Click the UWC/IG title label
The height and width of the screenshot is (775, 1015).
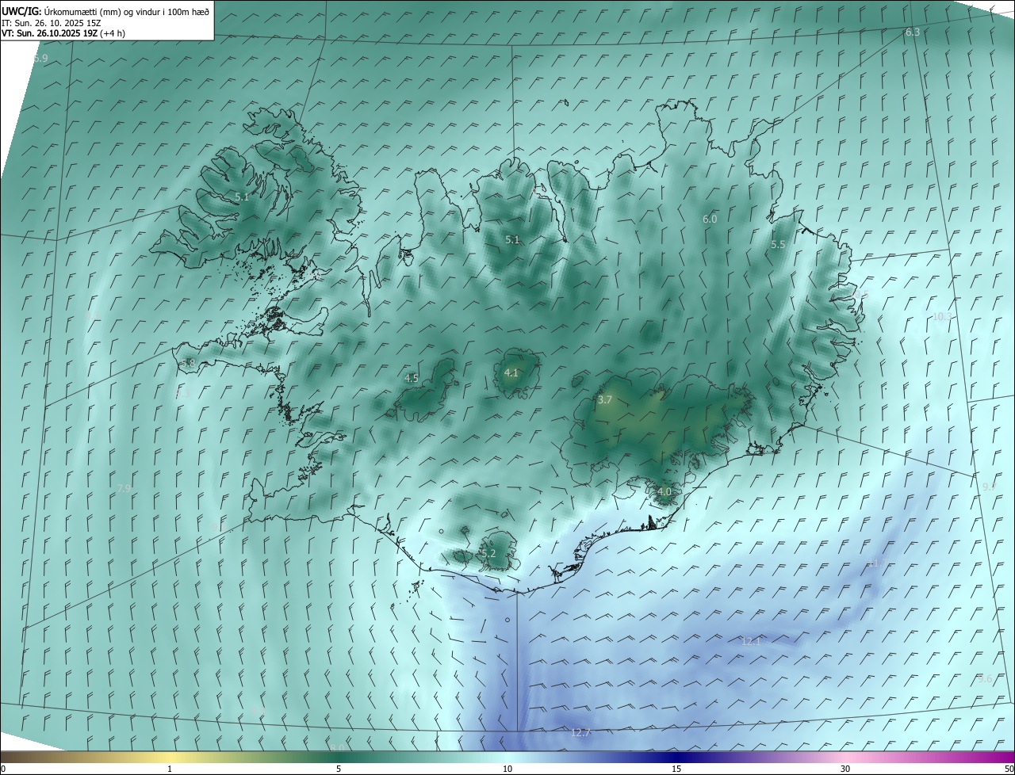pos(21,12)
